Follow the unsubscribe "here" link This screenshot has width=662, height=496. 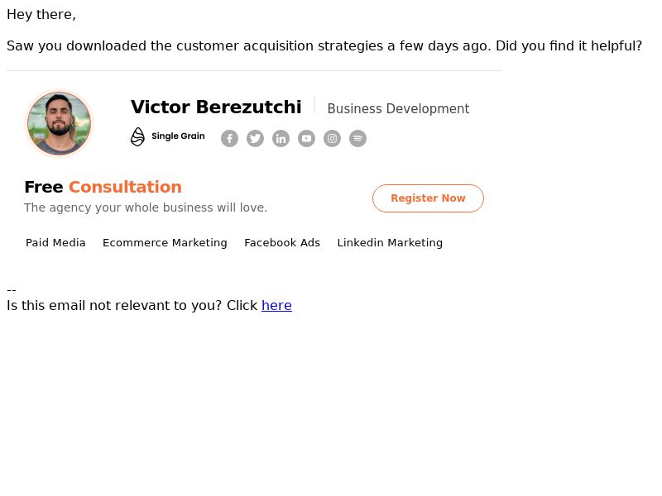(276, 305)
